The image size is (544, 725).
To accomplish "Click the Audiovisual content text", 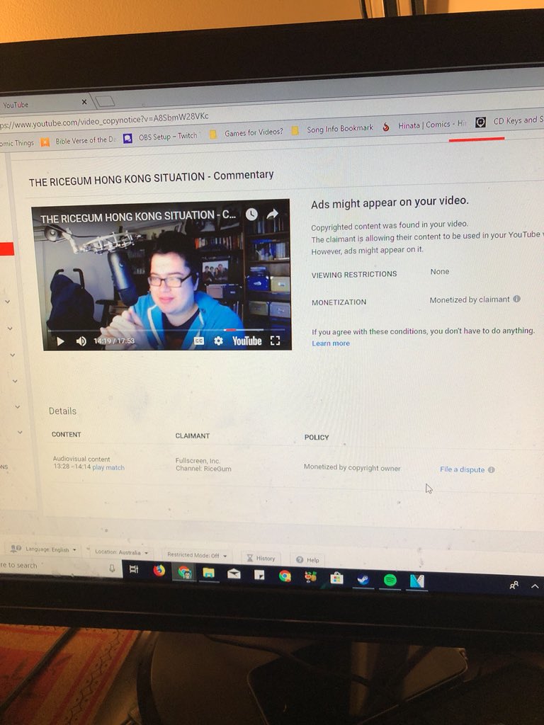I will point(81,459).
